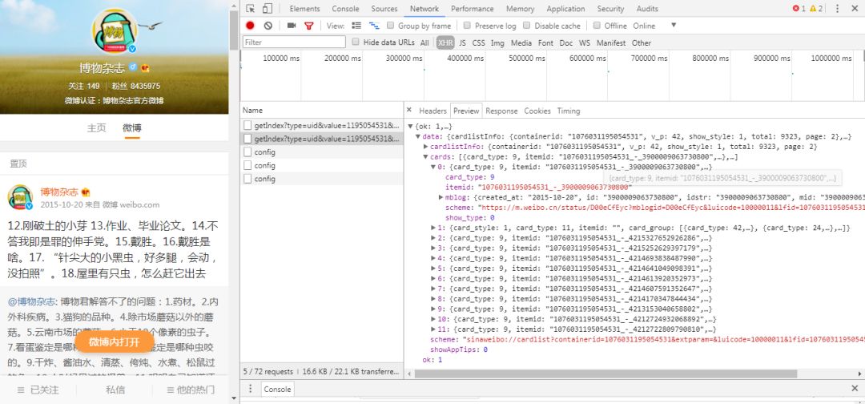This screenshot has height=404, width=865.
Task: Show the request Cookies tab
Action: 537,111
